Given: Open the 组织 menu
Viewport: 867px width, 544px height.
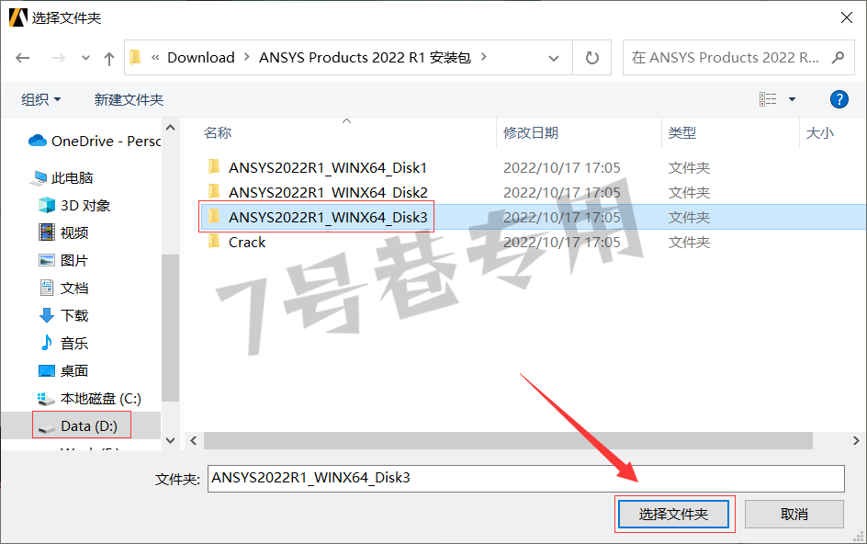Looking at the screenshot, I should [41, 99].
